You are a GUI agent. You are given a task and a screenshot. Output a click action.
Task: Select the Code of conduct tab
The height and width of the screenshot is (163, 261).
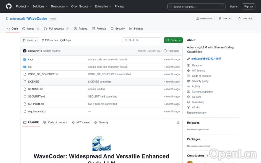pos(55,123)
